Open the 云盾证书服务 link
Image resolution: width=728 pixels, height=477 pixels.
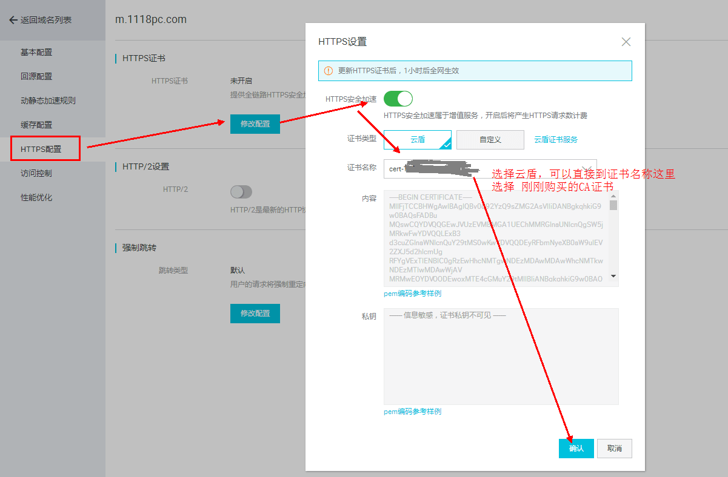click(556, 140)
